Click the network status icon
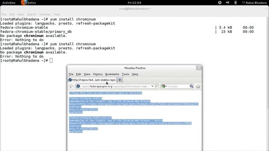The image size is (269, 151). (235, 3)
